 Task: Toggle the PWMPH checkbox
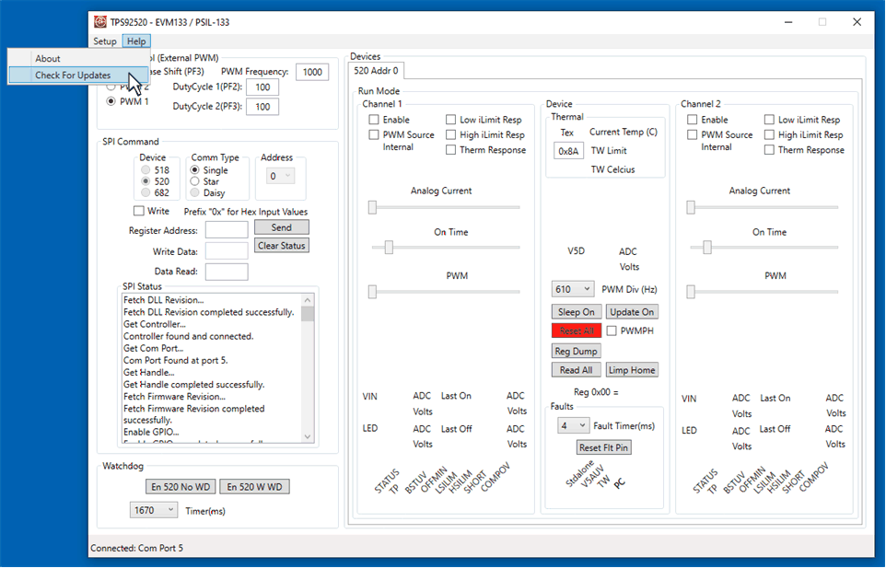point(612,330)
